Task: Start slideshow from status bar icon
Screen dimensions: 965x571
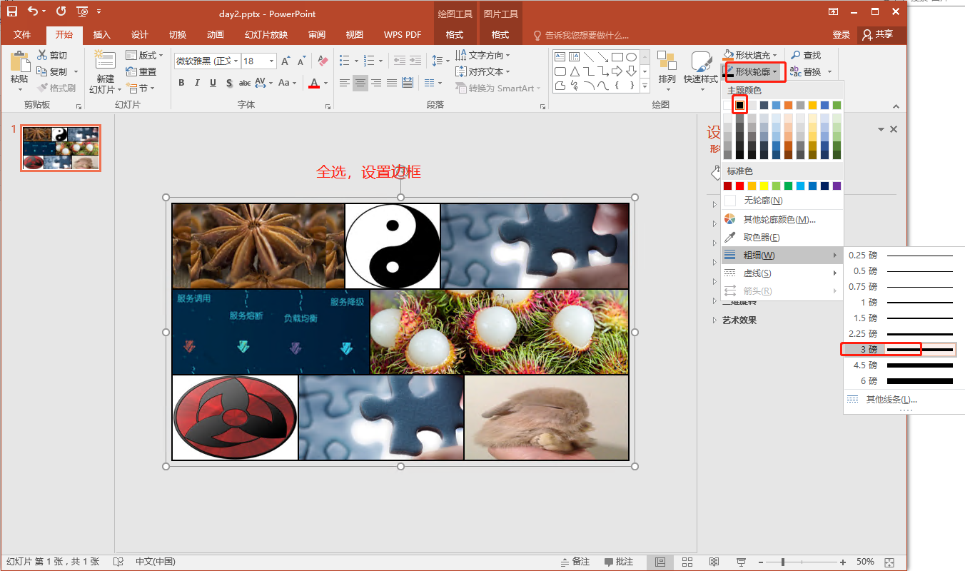Action: coord(741,562)
